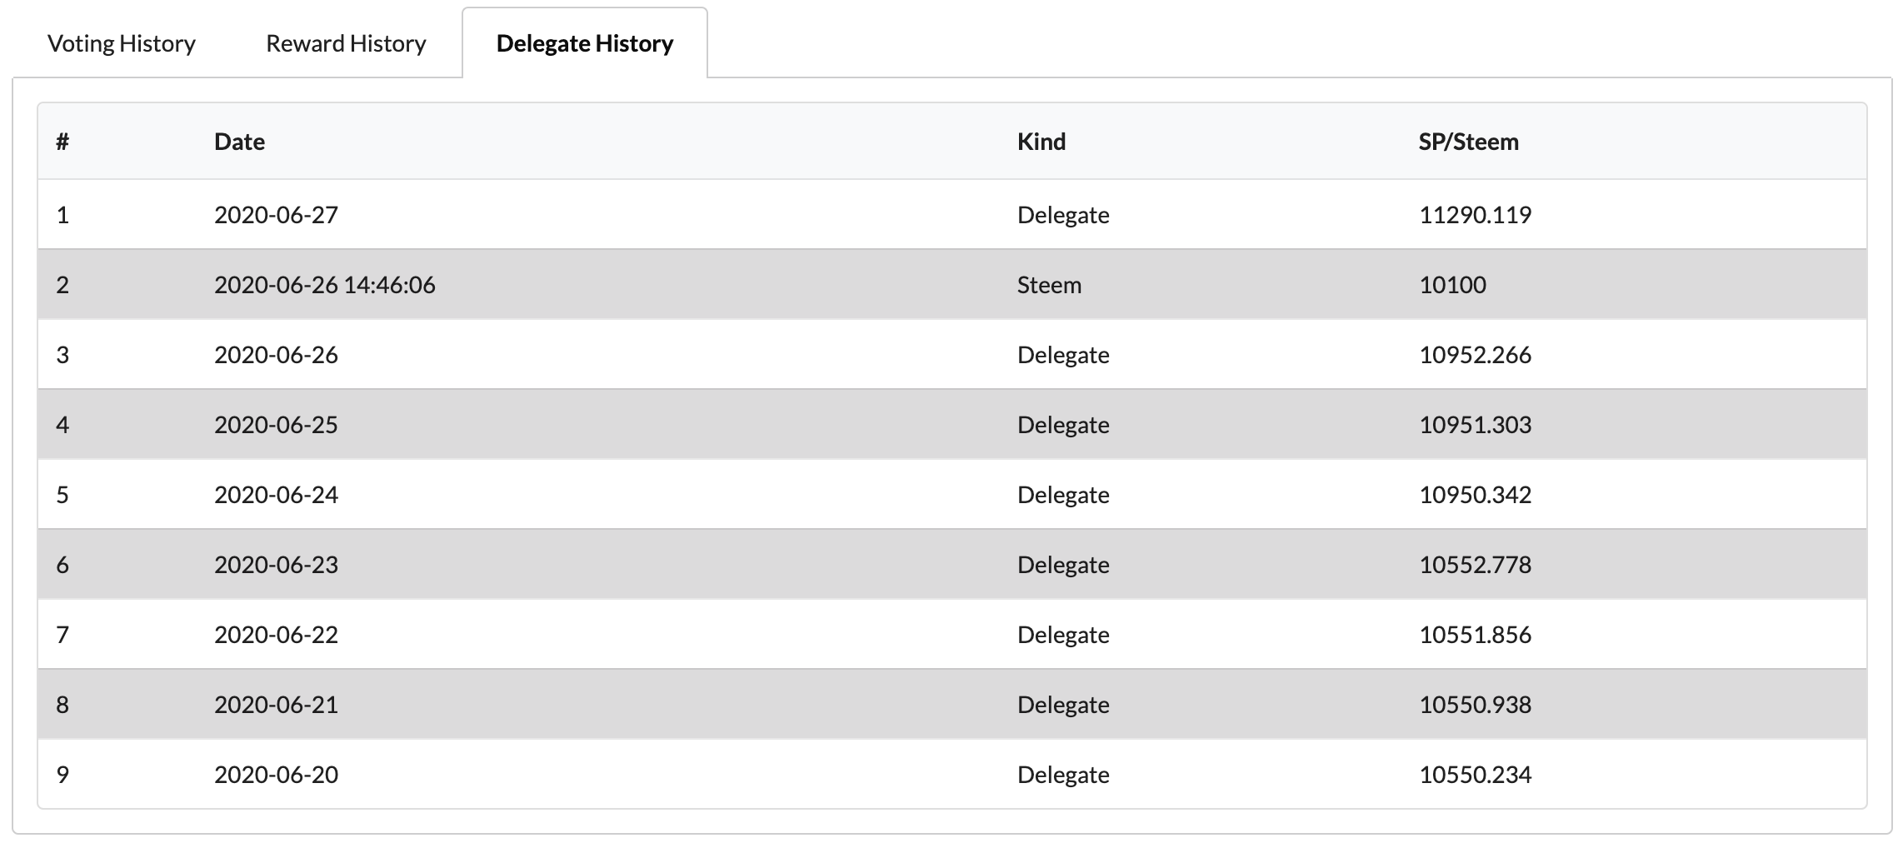Viewport: 1903px width, 843px height.
Task: Click the 2020-06-25 date entry
Action: coord(276,425)
